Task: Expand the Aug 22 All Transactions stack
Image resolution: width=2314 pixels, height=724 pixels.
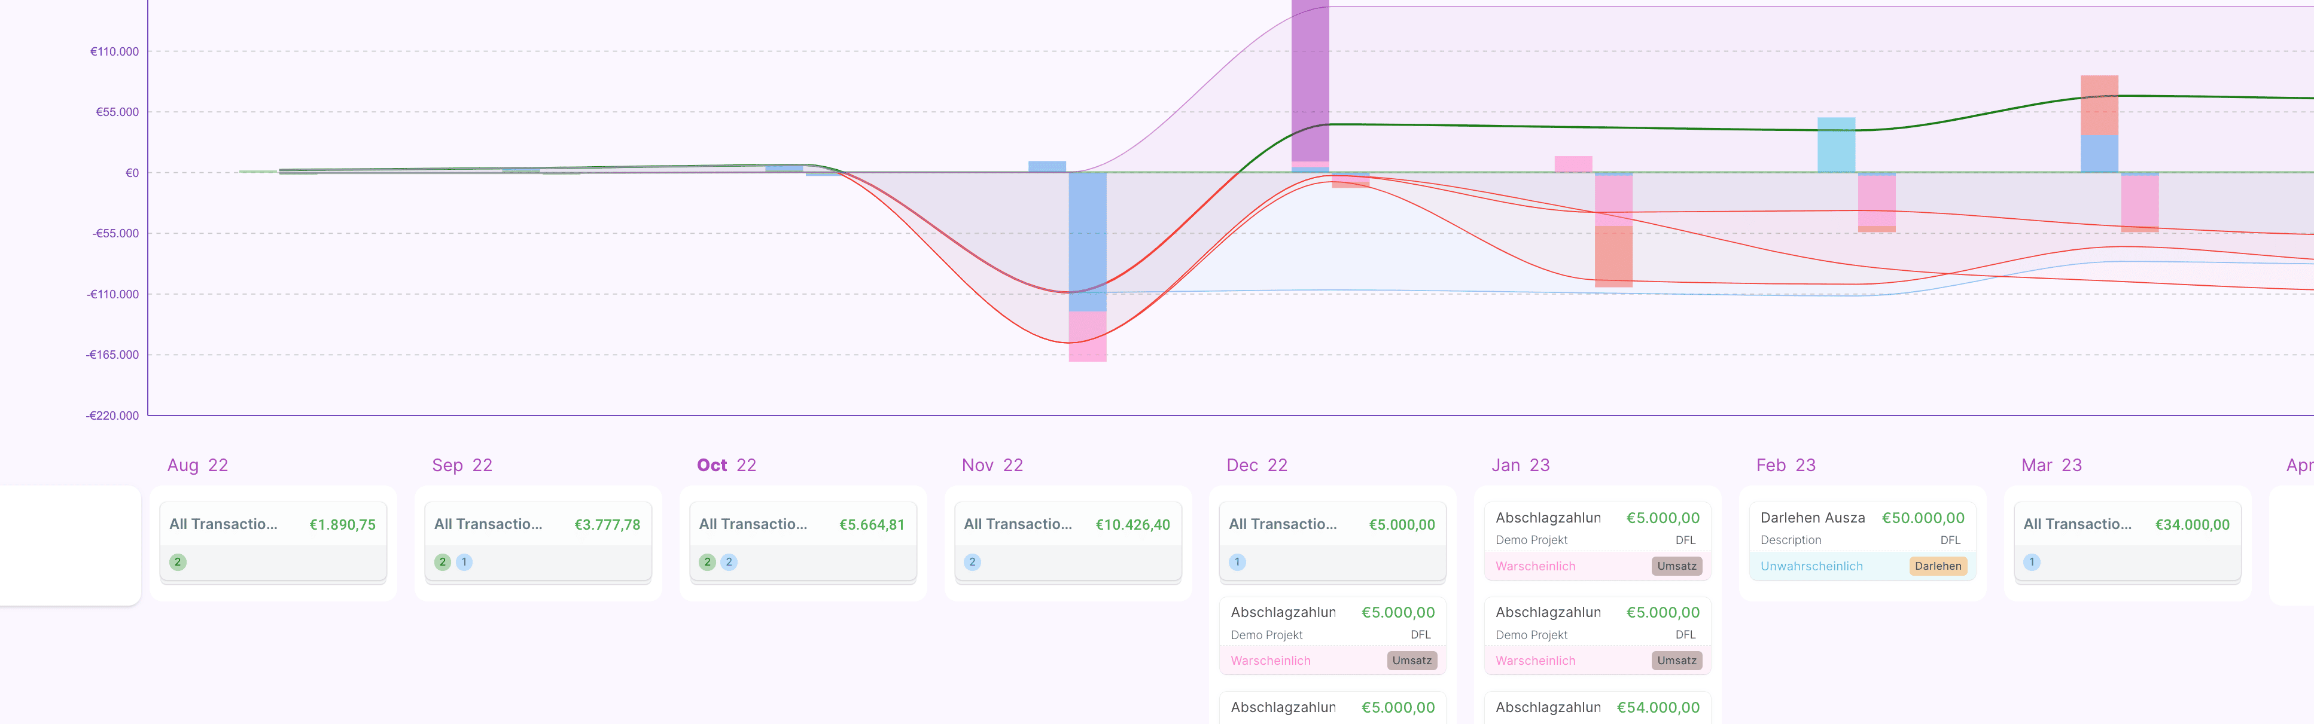Action: 272,524
